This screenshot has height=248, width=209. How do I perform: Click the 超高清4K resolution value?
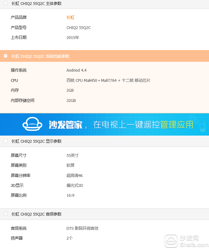tap(75, 175)
